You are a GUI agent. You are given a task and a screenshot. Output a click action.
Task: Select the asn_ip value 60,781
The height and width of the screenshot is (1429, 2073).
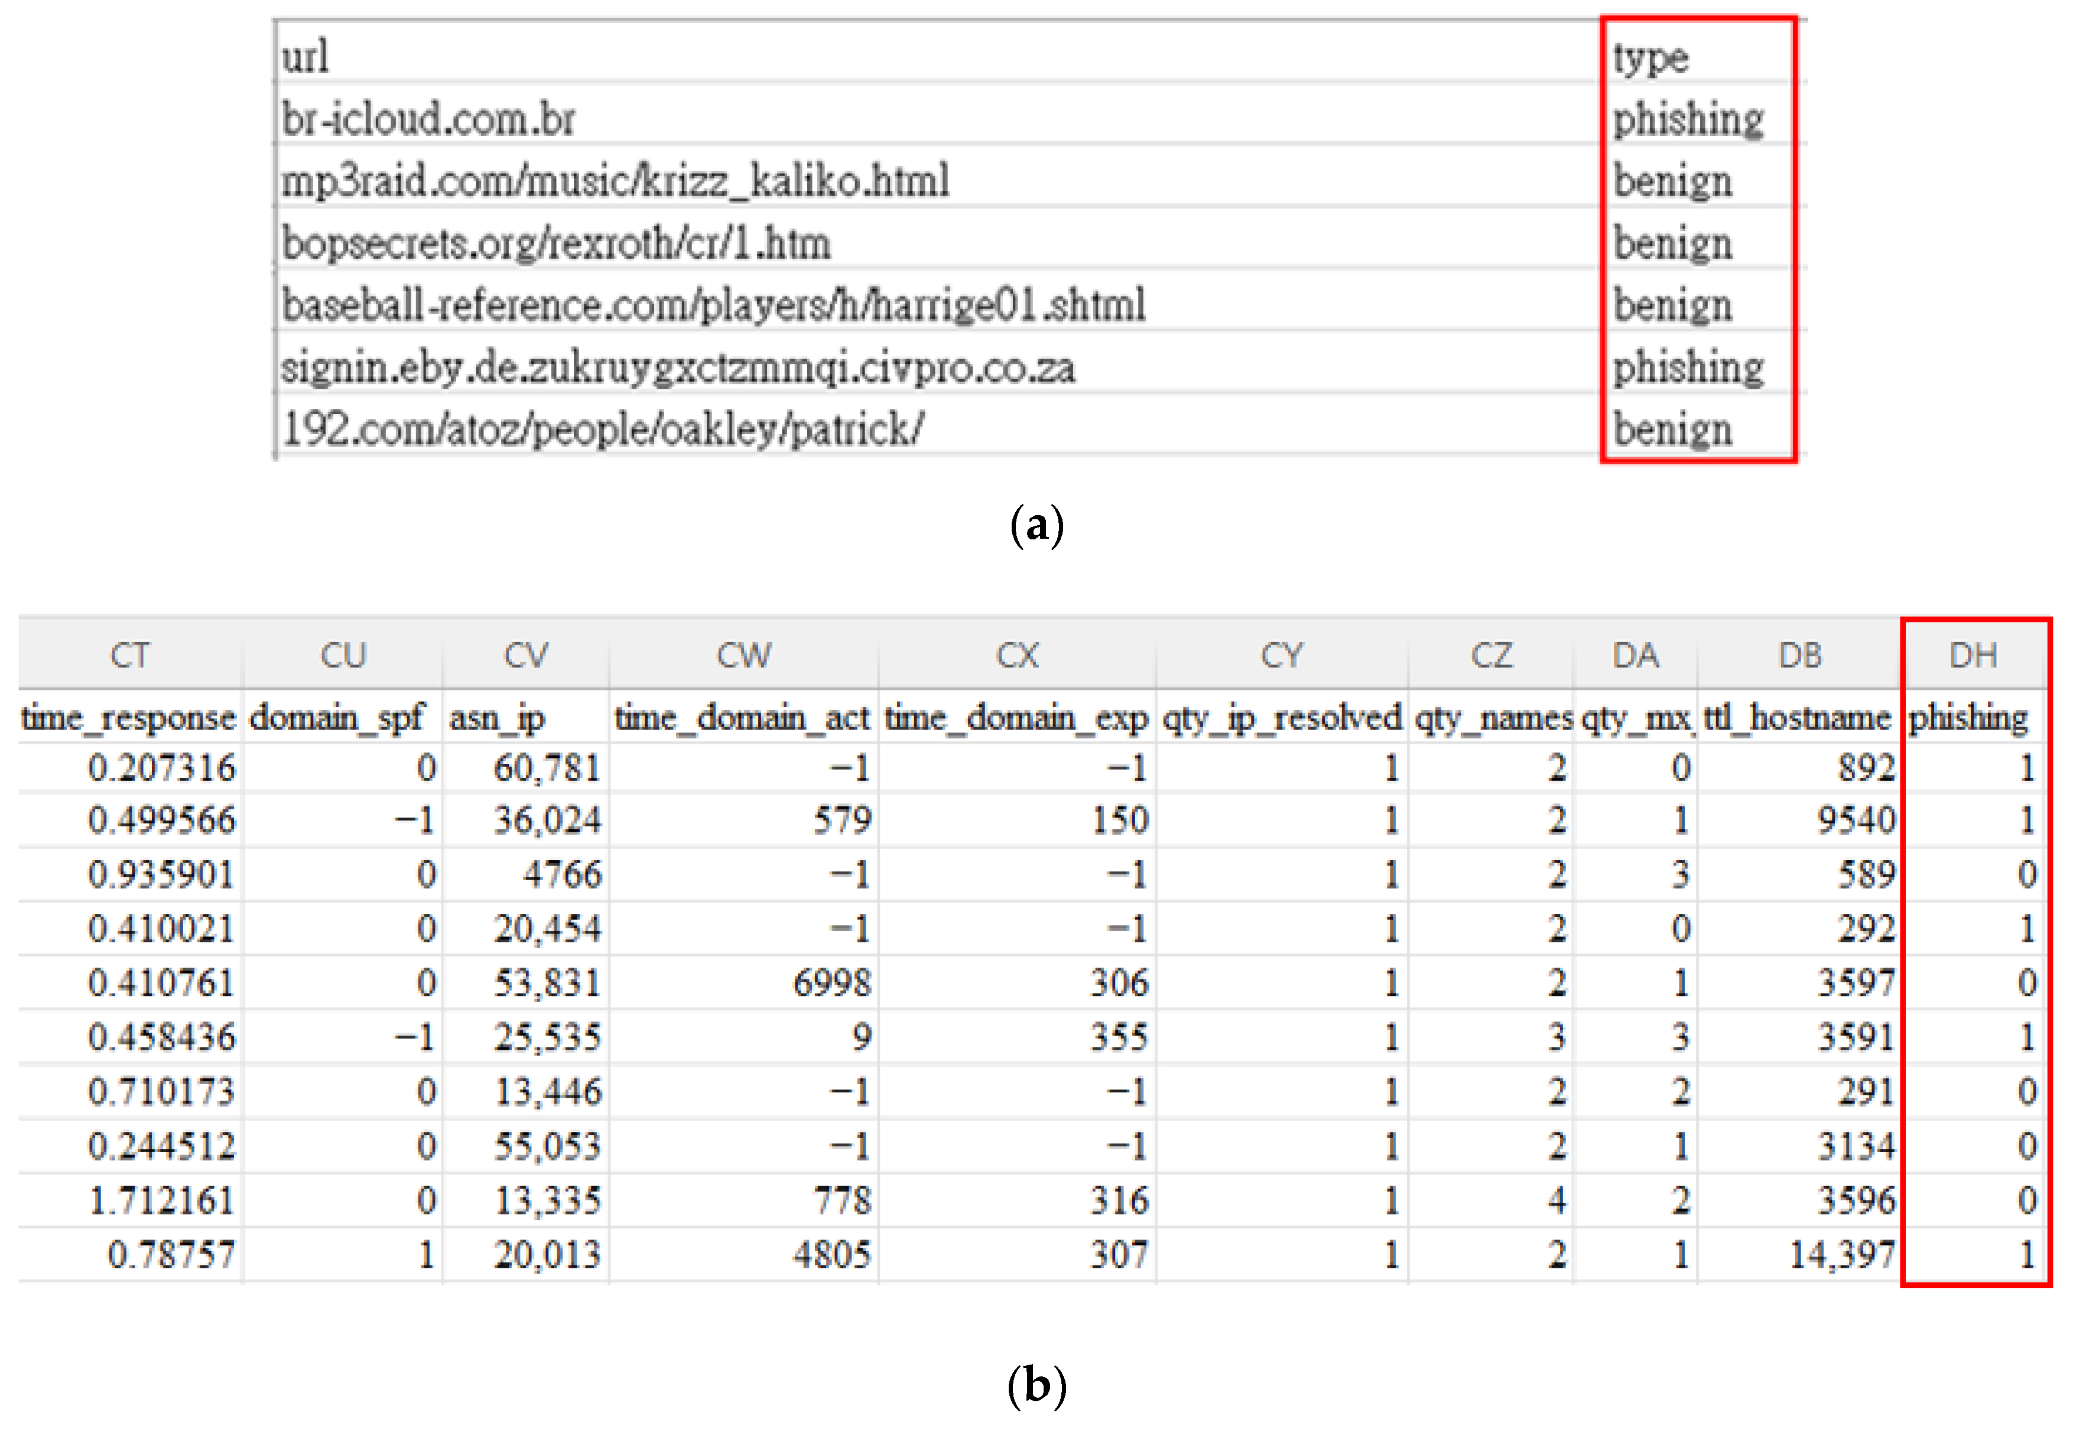click(546, 768)
